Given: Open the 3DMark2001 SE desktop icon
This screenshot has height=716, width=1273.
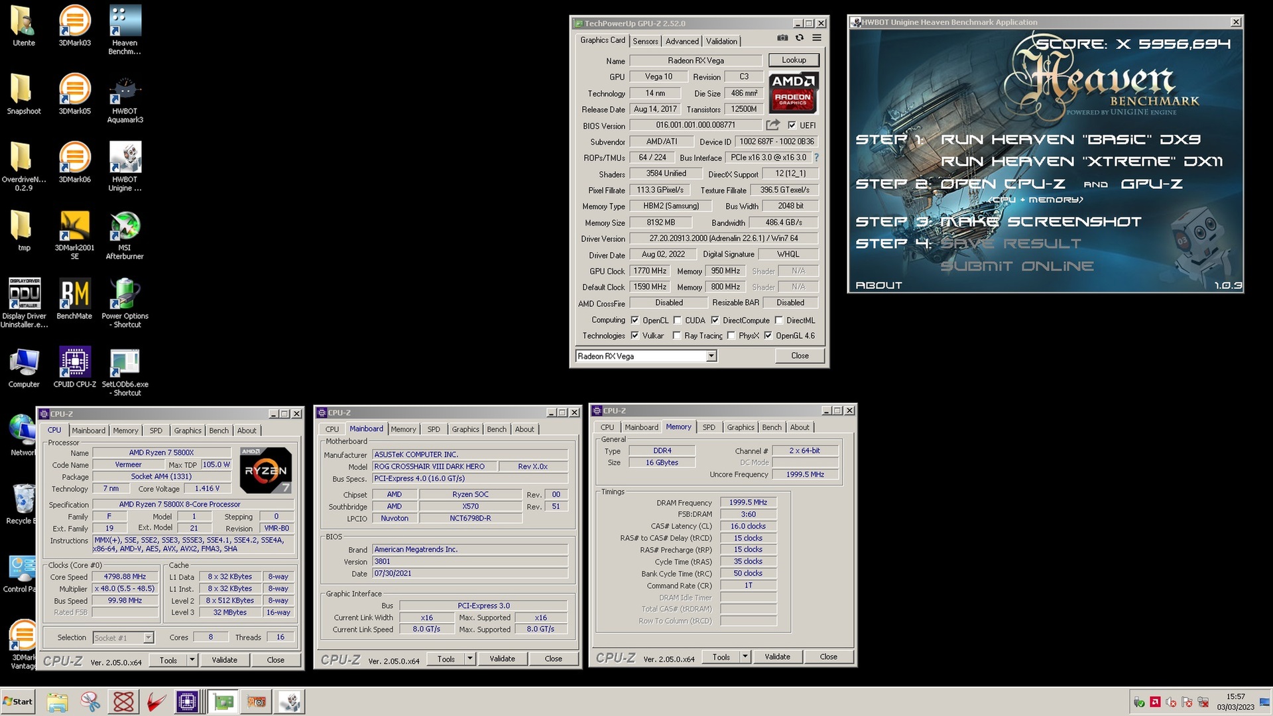Looking at the screenshot, I should [74, 235].
